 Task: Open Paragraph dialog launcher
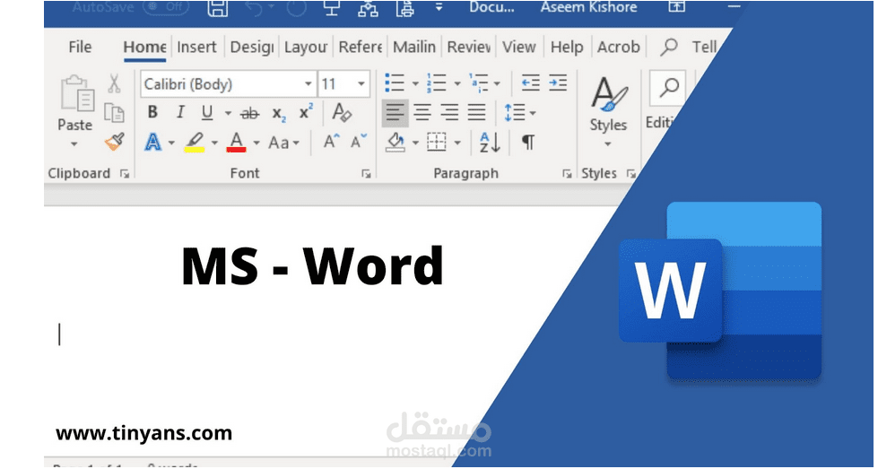coord(567,174)
